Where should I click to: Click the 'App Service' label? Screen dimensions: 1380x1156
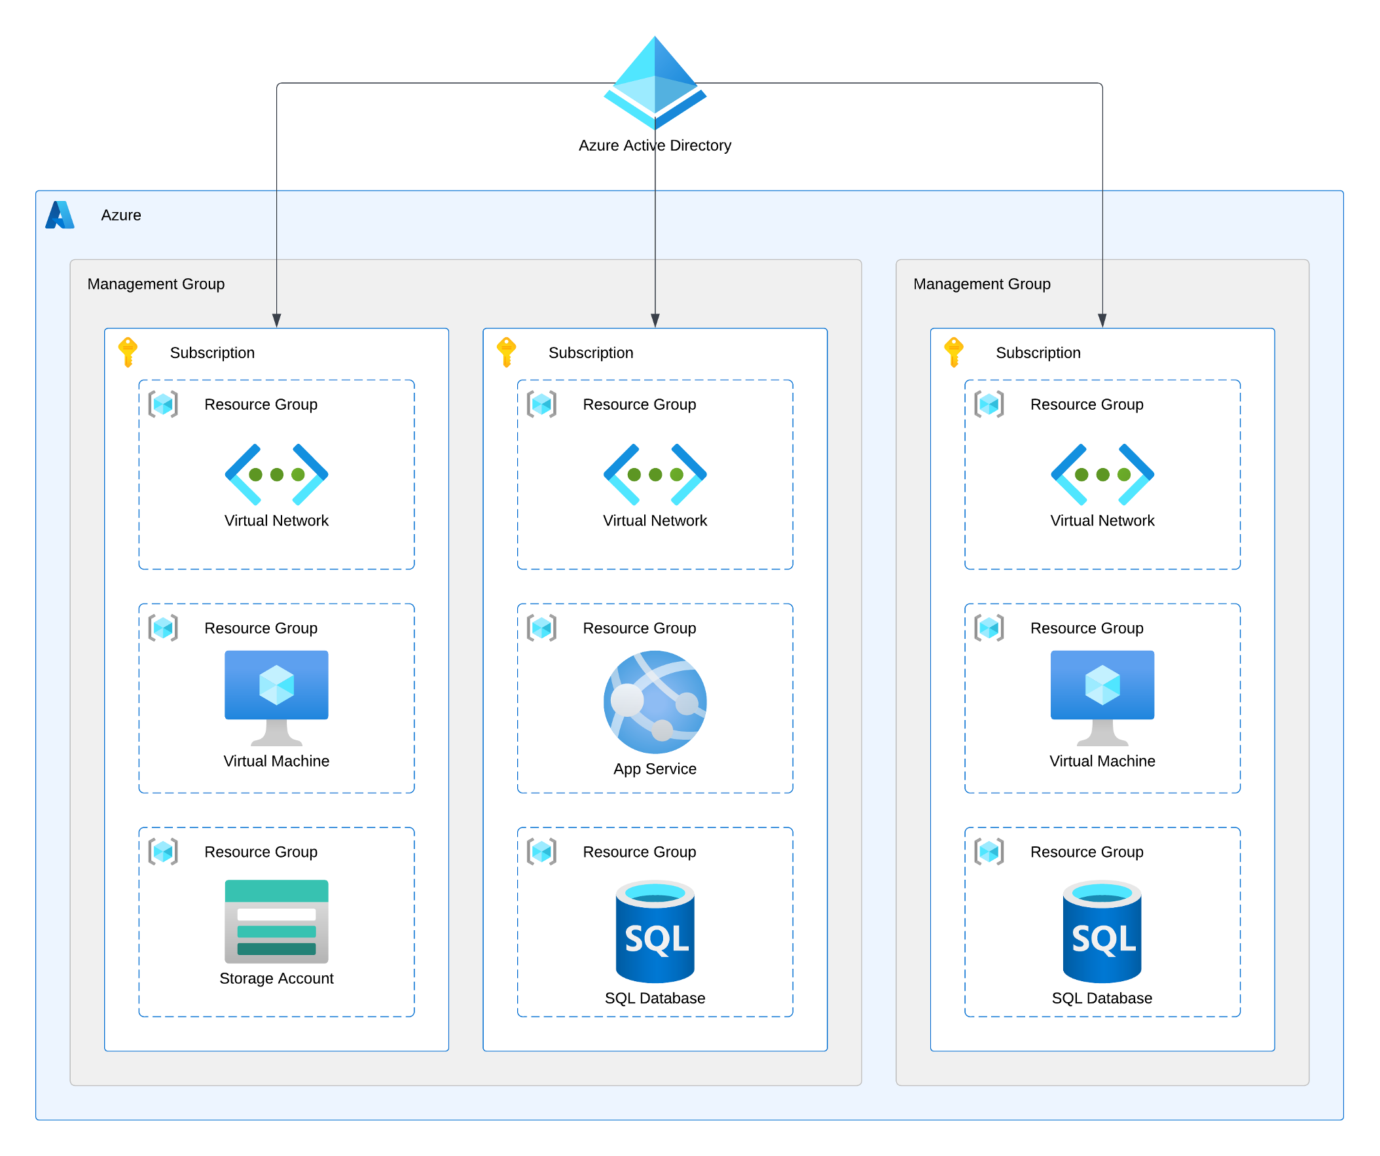click(655, 769)
